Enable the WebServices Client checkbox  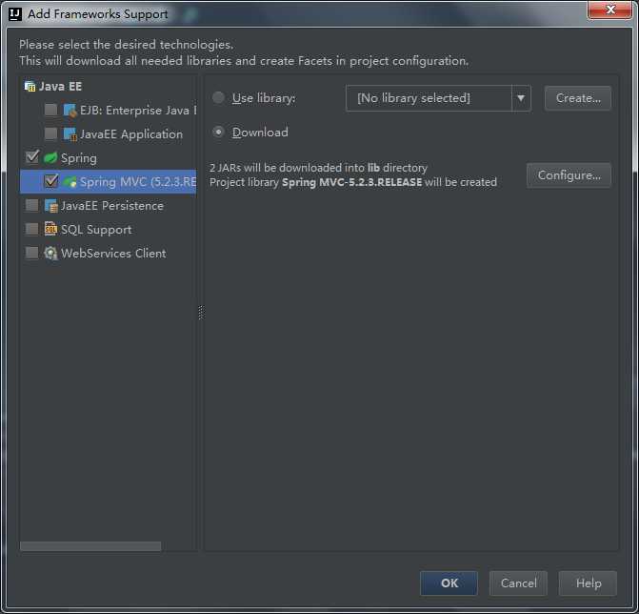[x=31, y=253]
